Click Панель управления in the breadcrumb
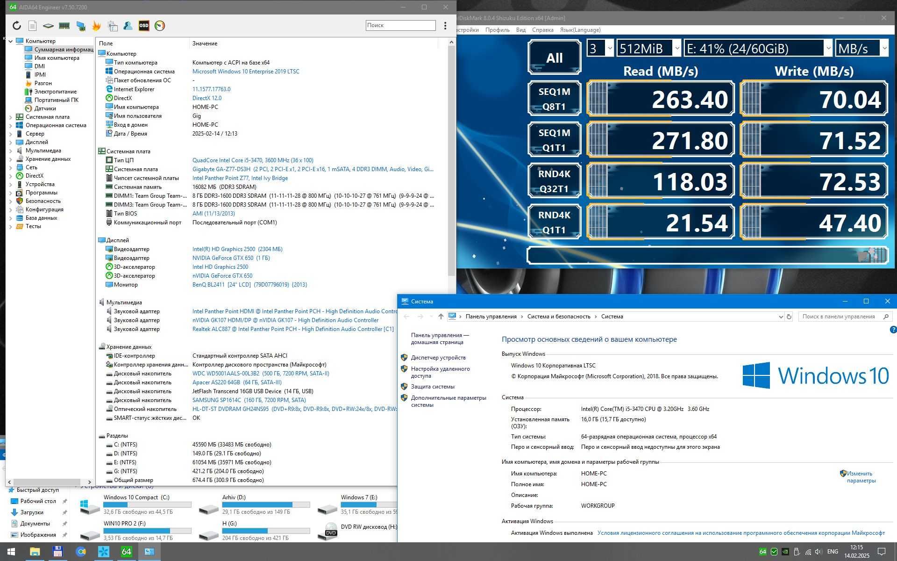 491,316
